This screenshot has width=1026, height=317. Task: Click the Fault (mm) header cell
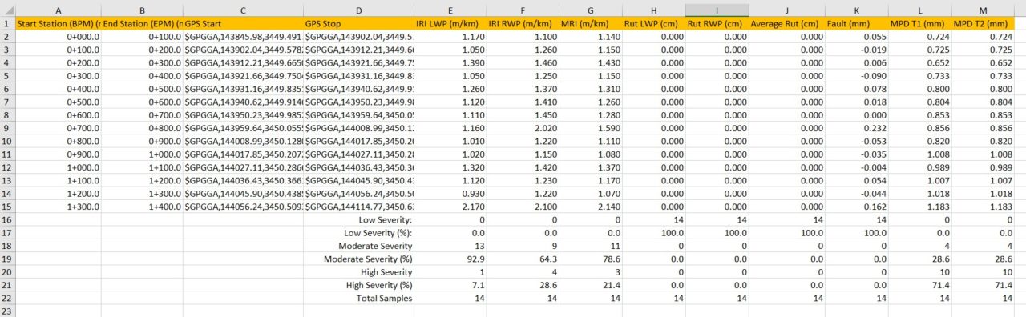(x=857, y=23)
